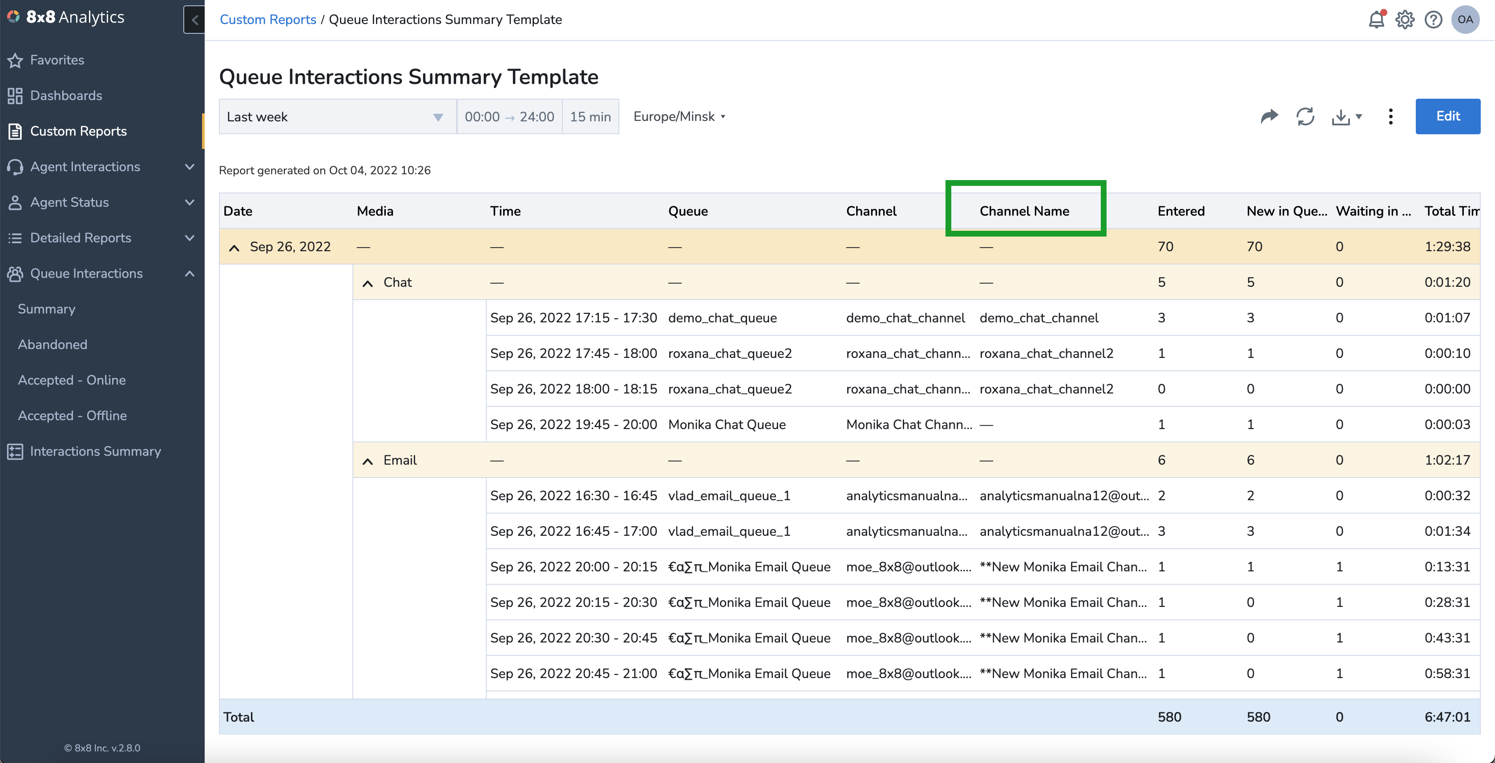This screenshot has width=1495, height=763.
Task: Open the help question mark icon
Action: (1433, 20)
